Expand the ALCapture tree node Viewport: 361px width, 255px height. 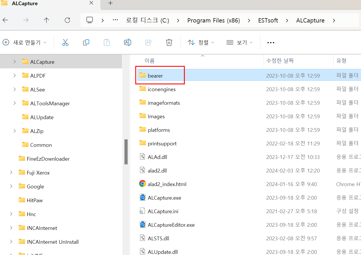click(14, 61)
